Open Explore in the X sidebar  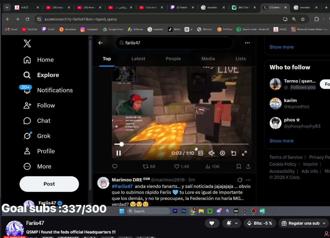41,75
